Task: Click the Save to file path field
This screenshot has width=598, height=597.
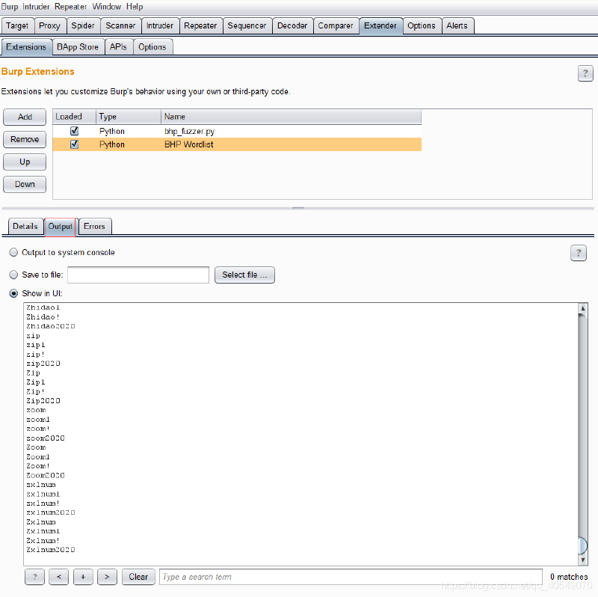Action: tap(138, 275)
